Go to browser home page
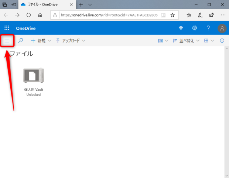Screen dimensions: 229x178 [40, 15]
